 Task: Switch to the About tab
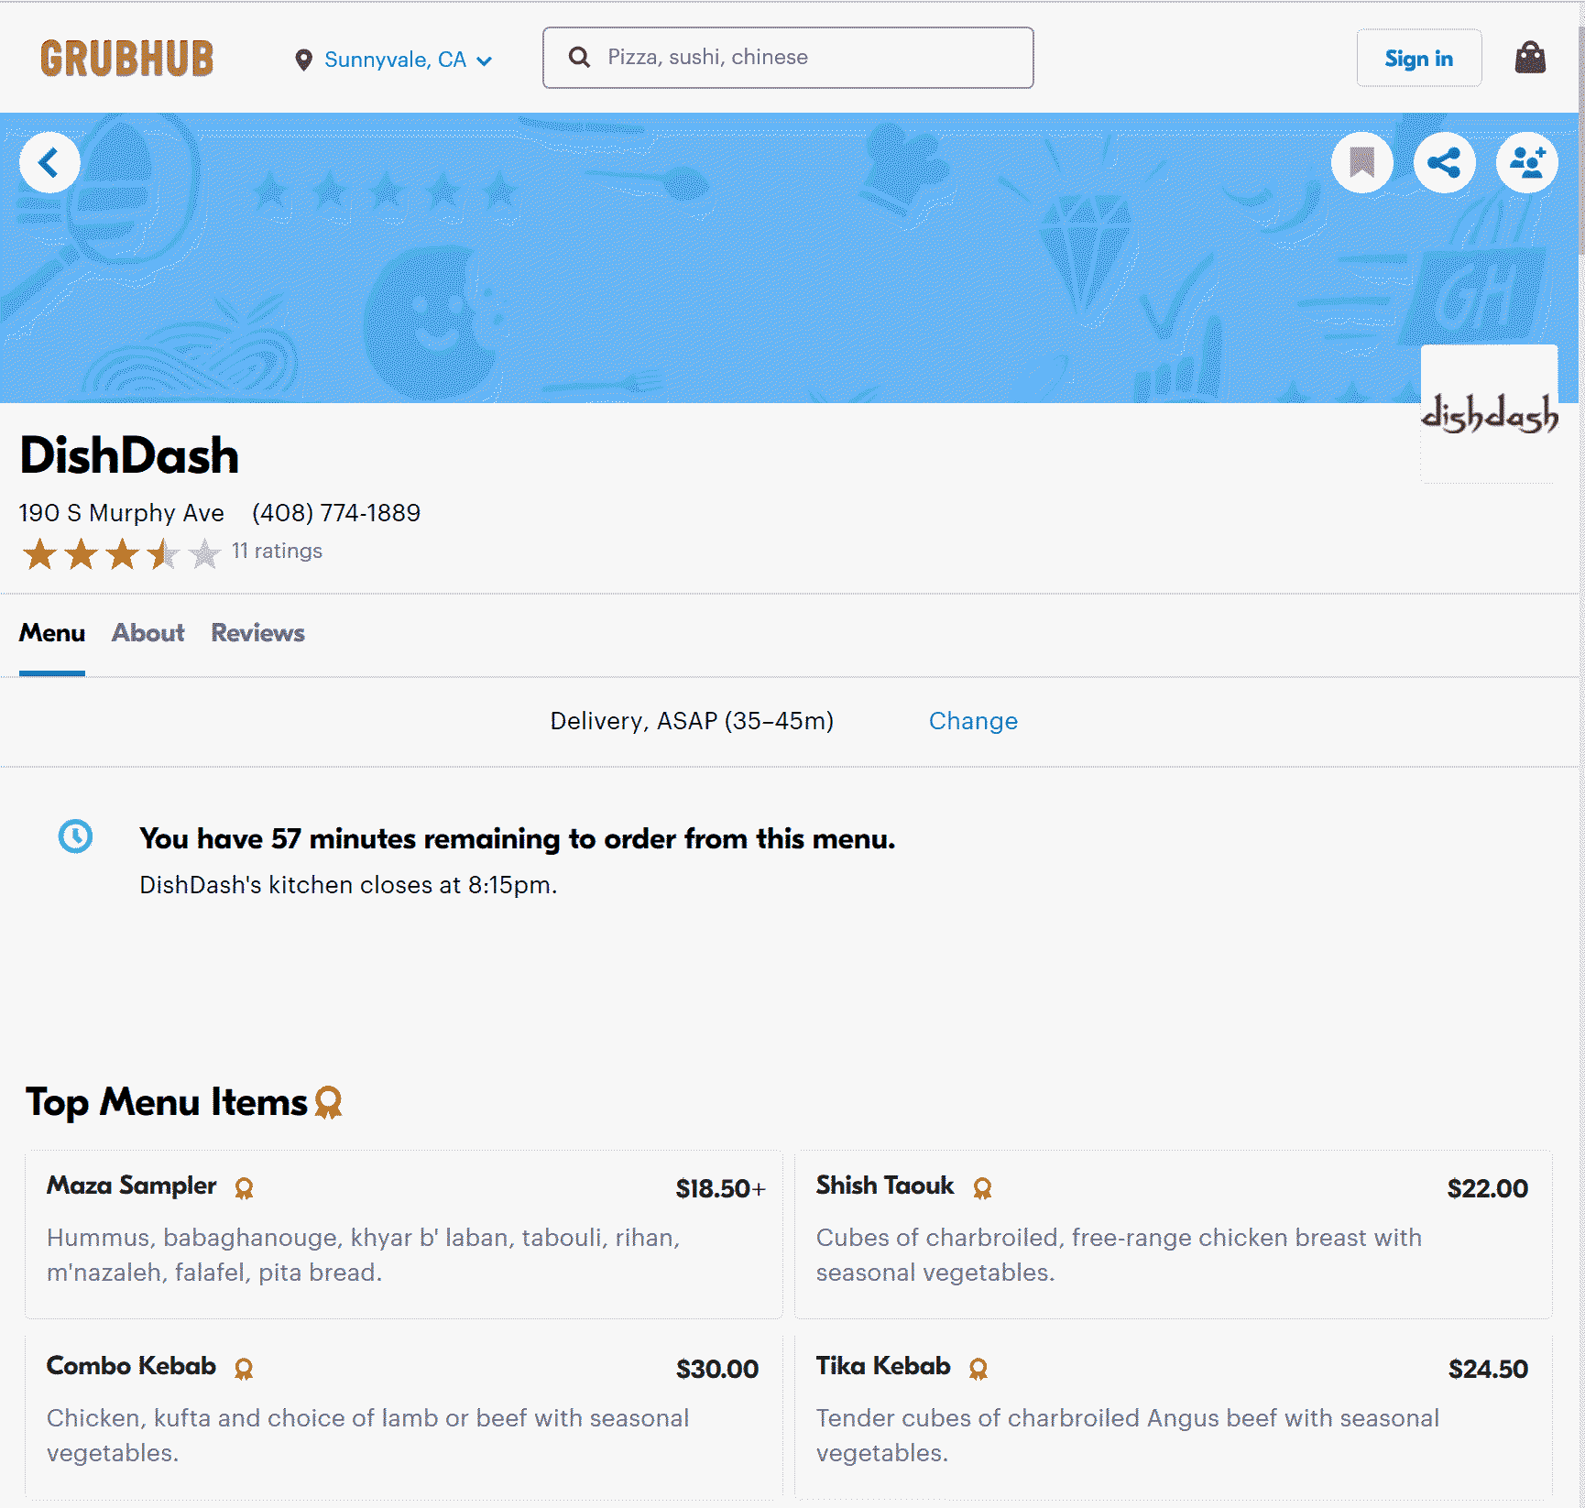pyautogui.click(x=148, y=633)
